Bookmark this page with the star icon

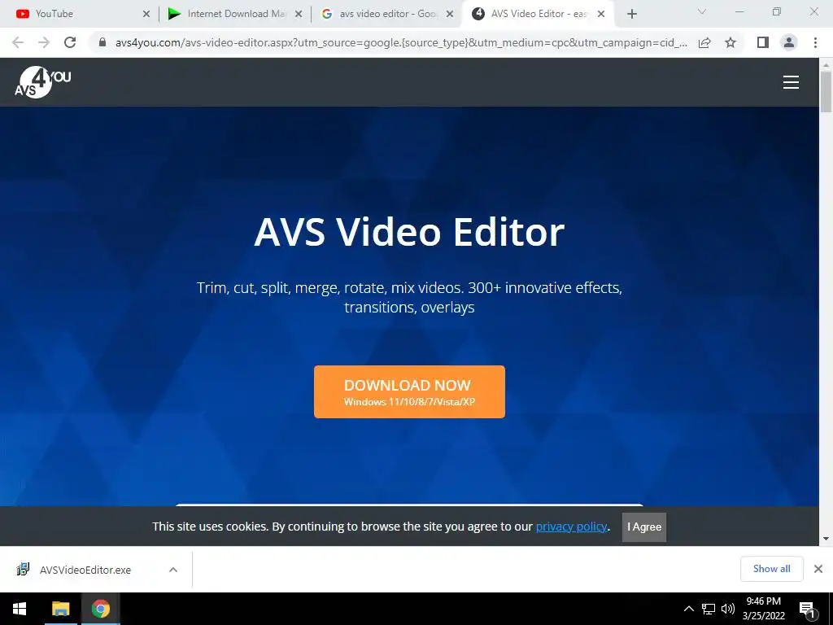(731, 42)
